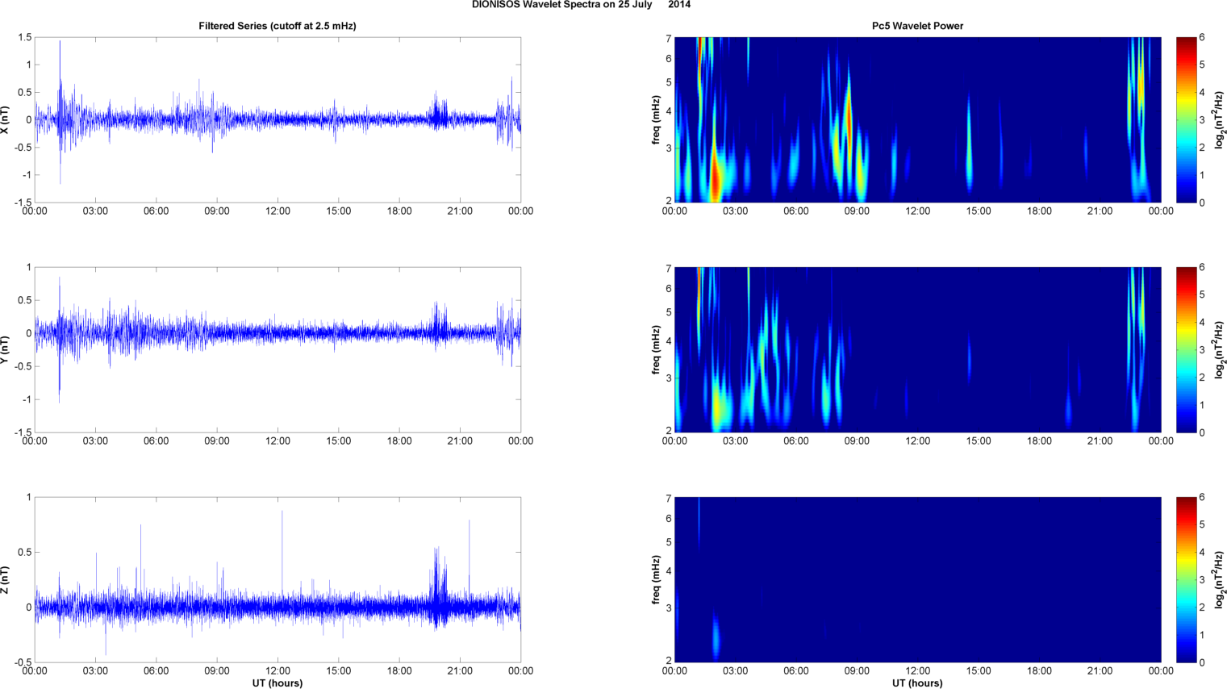The height and width of the screenshot is (689, 1227).
Task: Click the 'freq (mHz)' label of the Z spectrogram
Action: pyautogui.click(x=657, y=579)
